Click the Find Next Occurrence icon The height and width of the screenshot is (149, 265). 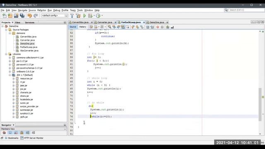coord(118,27)
